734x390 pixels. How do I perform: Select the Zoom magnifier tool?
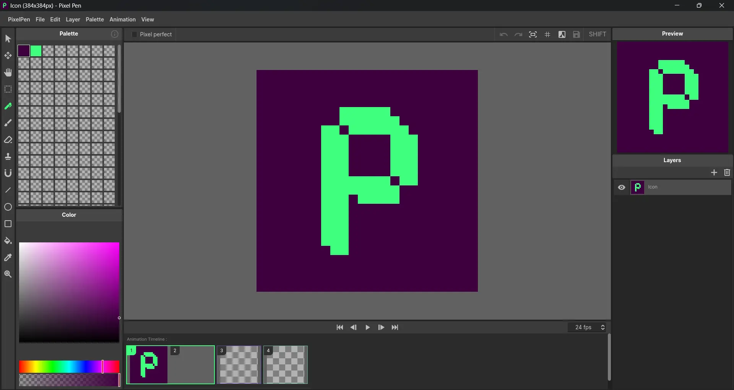coord(8,274)
